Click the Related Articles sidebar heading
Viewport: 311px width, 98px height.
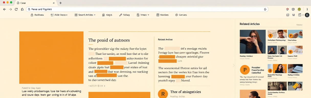tap(250, 24)
